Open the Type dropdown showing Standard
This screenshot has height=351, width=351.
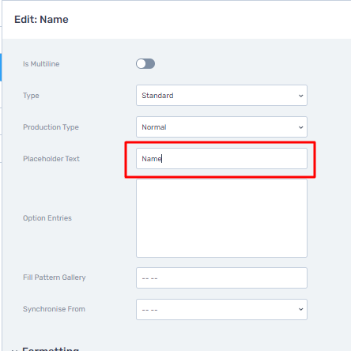pos(221,96)
